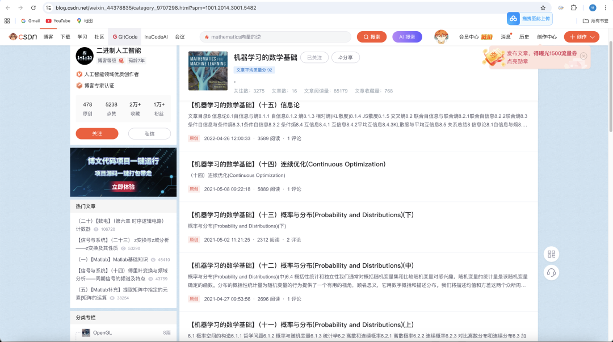Open Gmail bookmark
Image resolution: width=613 pixels, height=342 pixels.
click(31, 21)
